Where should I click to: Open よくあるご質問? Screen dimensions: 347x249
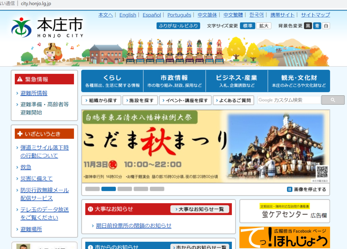point(234,100)
